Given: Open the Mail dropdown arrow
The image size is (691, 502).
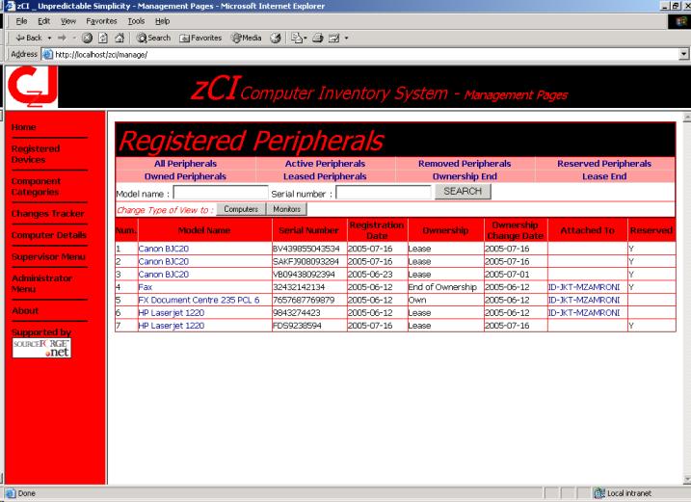Looking at the screenshot, I should 305,38.
